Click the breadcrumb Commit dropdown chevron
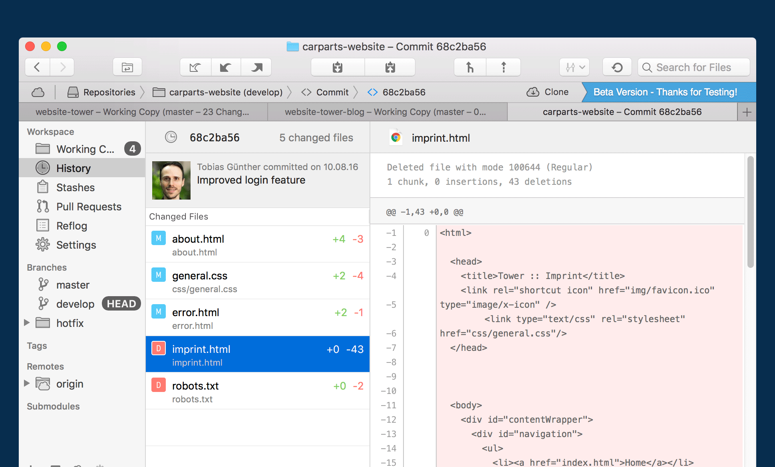This screenshot has height=467, width=775. tap(356, 92)
